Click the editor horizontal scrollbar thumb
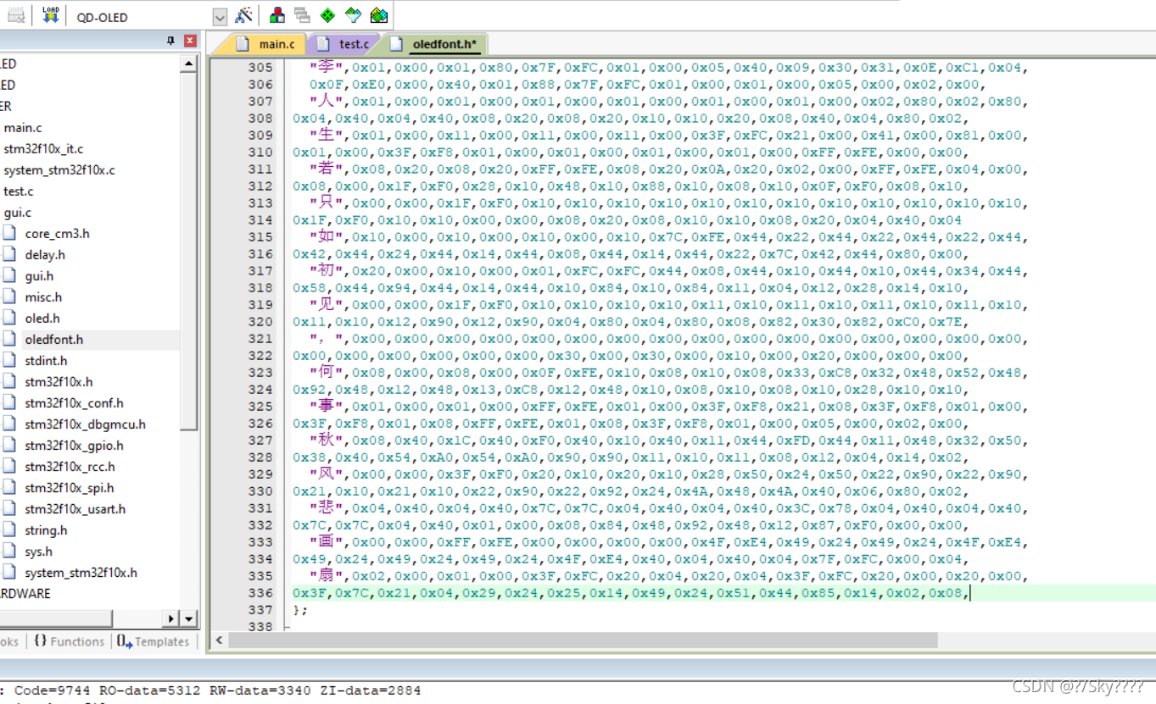Viewport: 1156px width, 704px height. click(583, 640)
